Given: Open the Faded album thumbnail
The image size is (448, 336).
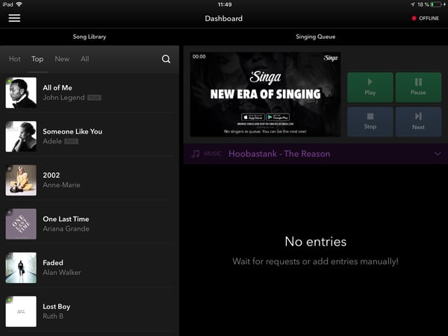Looking at the screenshot, I should (21, 267).
